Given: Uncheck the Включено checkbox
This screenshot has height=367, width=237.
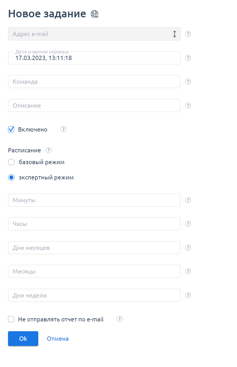Looking at the screenshot, I should point(11,129).
